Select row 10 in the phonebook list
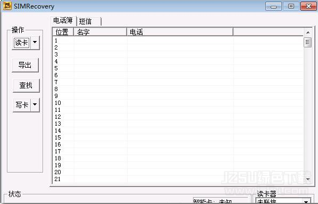Image resolution: width=318 pixels, height=204 pixels. pos(178,103)
